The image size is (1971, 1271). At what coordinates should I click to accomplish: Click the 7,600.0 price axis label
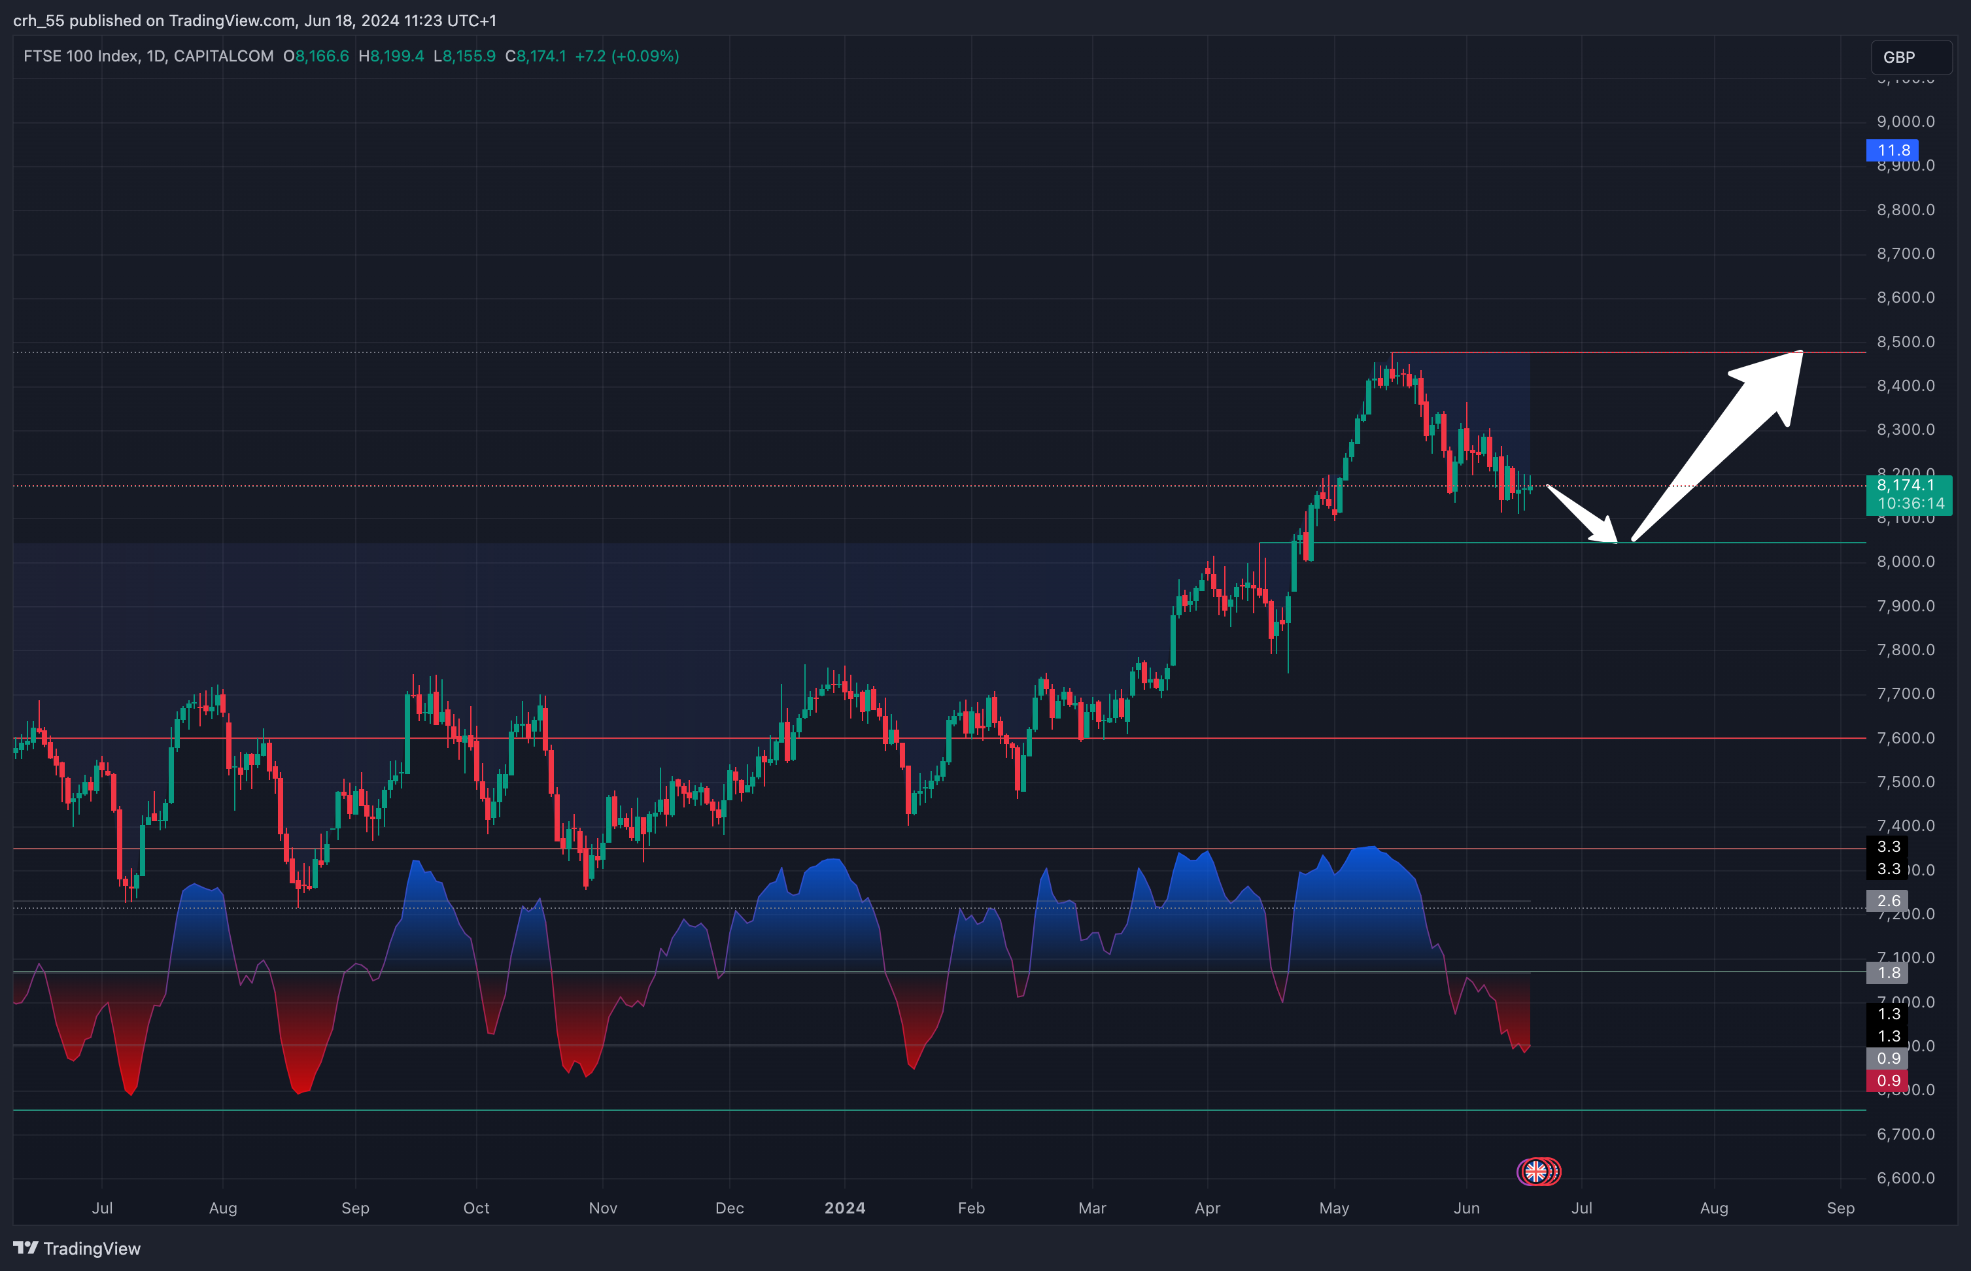tap(1906, 738)
